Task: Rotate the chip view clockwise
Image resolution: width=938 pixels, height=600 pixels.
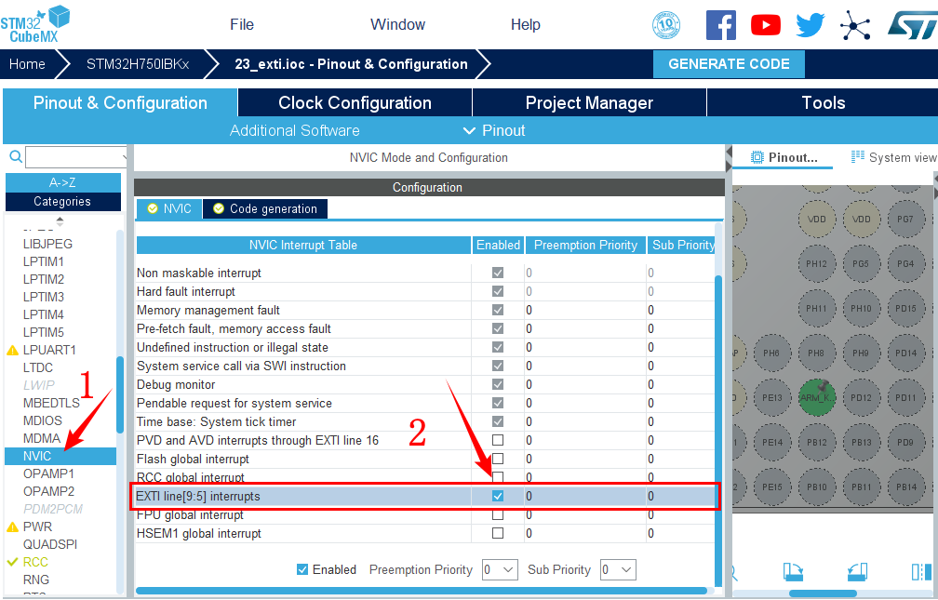Action: coord(793,571)
